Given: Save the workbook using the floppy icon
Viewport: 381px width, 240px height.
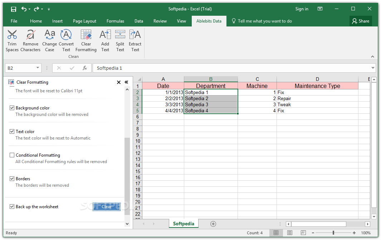Looking at the screenshot, I should point(14,9).
